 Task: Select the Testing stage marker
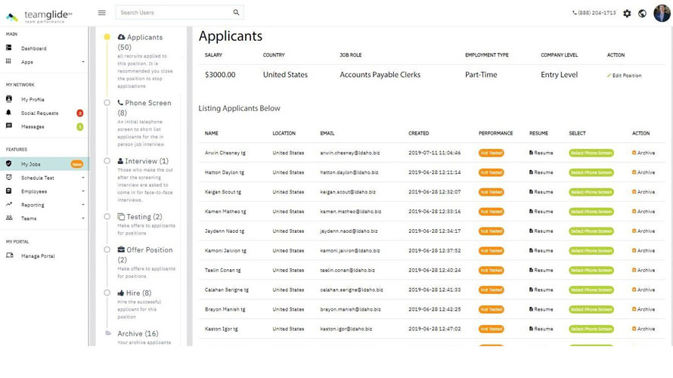coord(107,217)
